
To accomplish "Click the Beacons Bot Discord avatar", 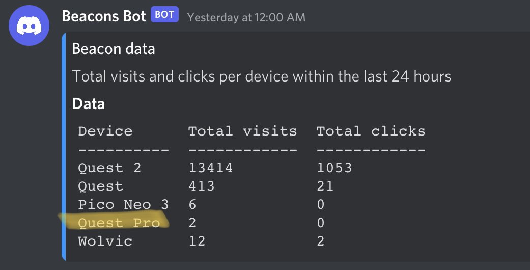I will 29,25.
